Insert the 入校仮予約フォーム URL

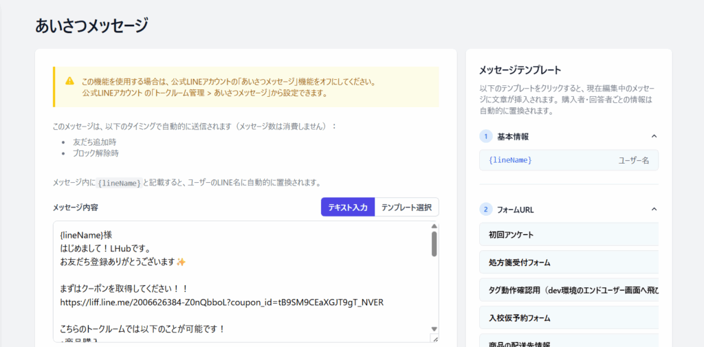[568, 318]
